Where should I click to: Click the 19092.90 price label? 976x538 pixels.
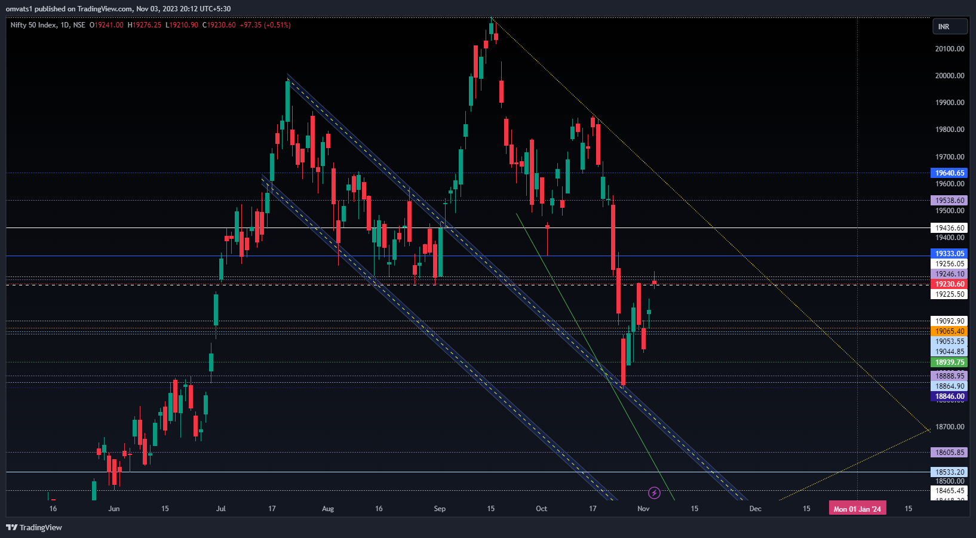pyautogui.click(x=949, y=321)
